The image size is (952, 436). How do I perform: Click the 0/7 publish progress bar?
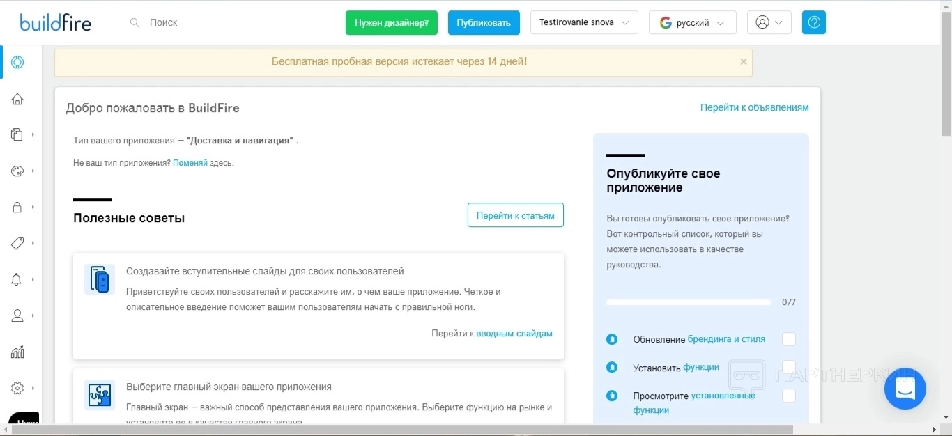[x=689, y=302]
